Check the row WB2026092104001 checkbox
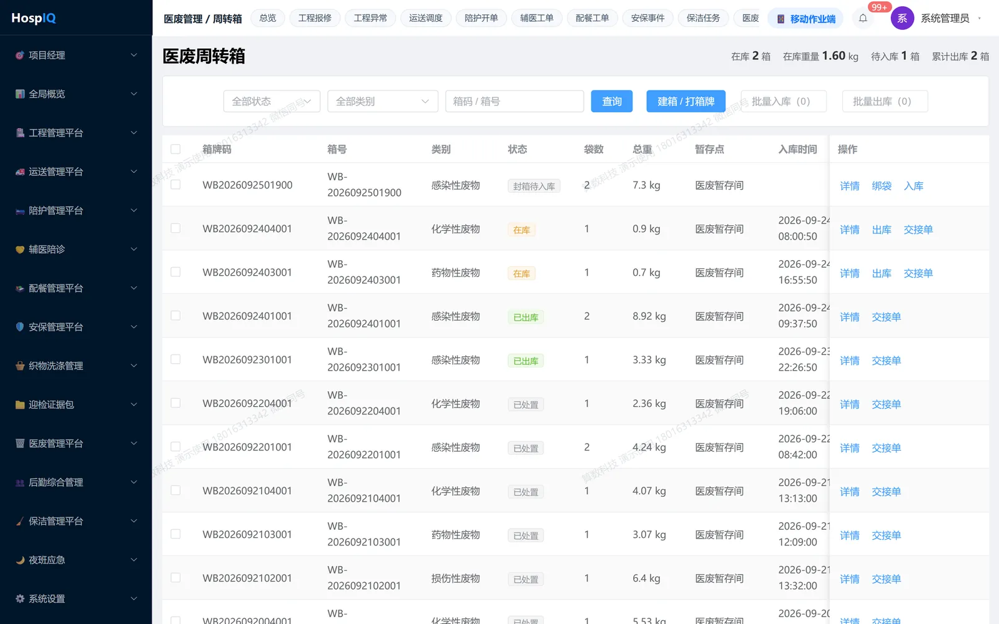Screen dimensions: 999x624 click(175, 490)
